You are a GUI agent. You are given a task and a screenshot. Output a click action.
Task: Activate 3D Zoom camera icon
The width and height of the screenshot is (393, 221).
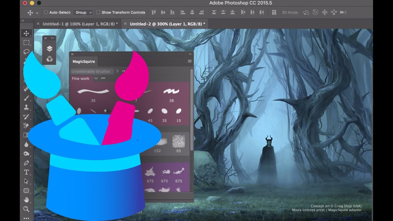click(343, 12)
